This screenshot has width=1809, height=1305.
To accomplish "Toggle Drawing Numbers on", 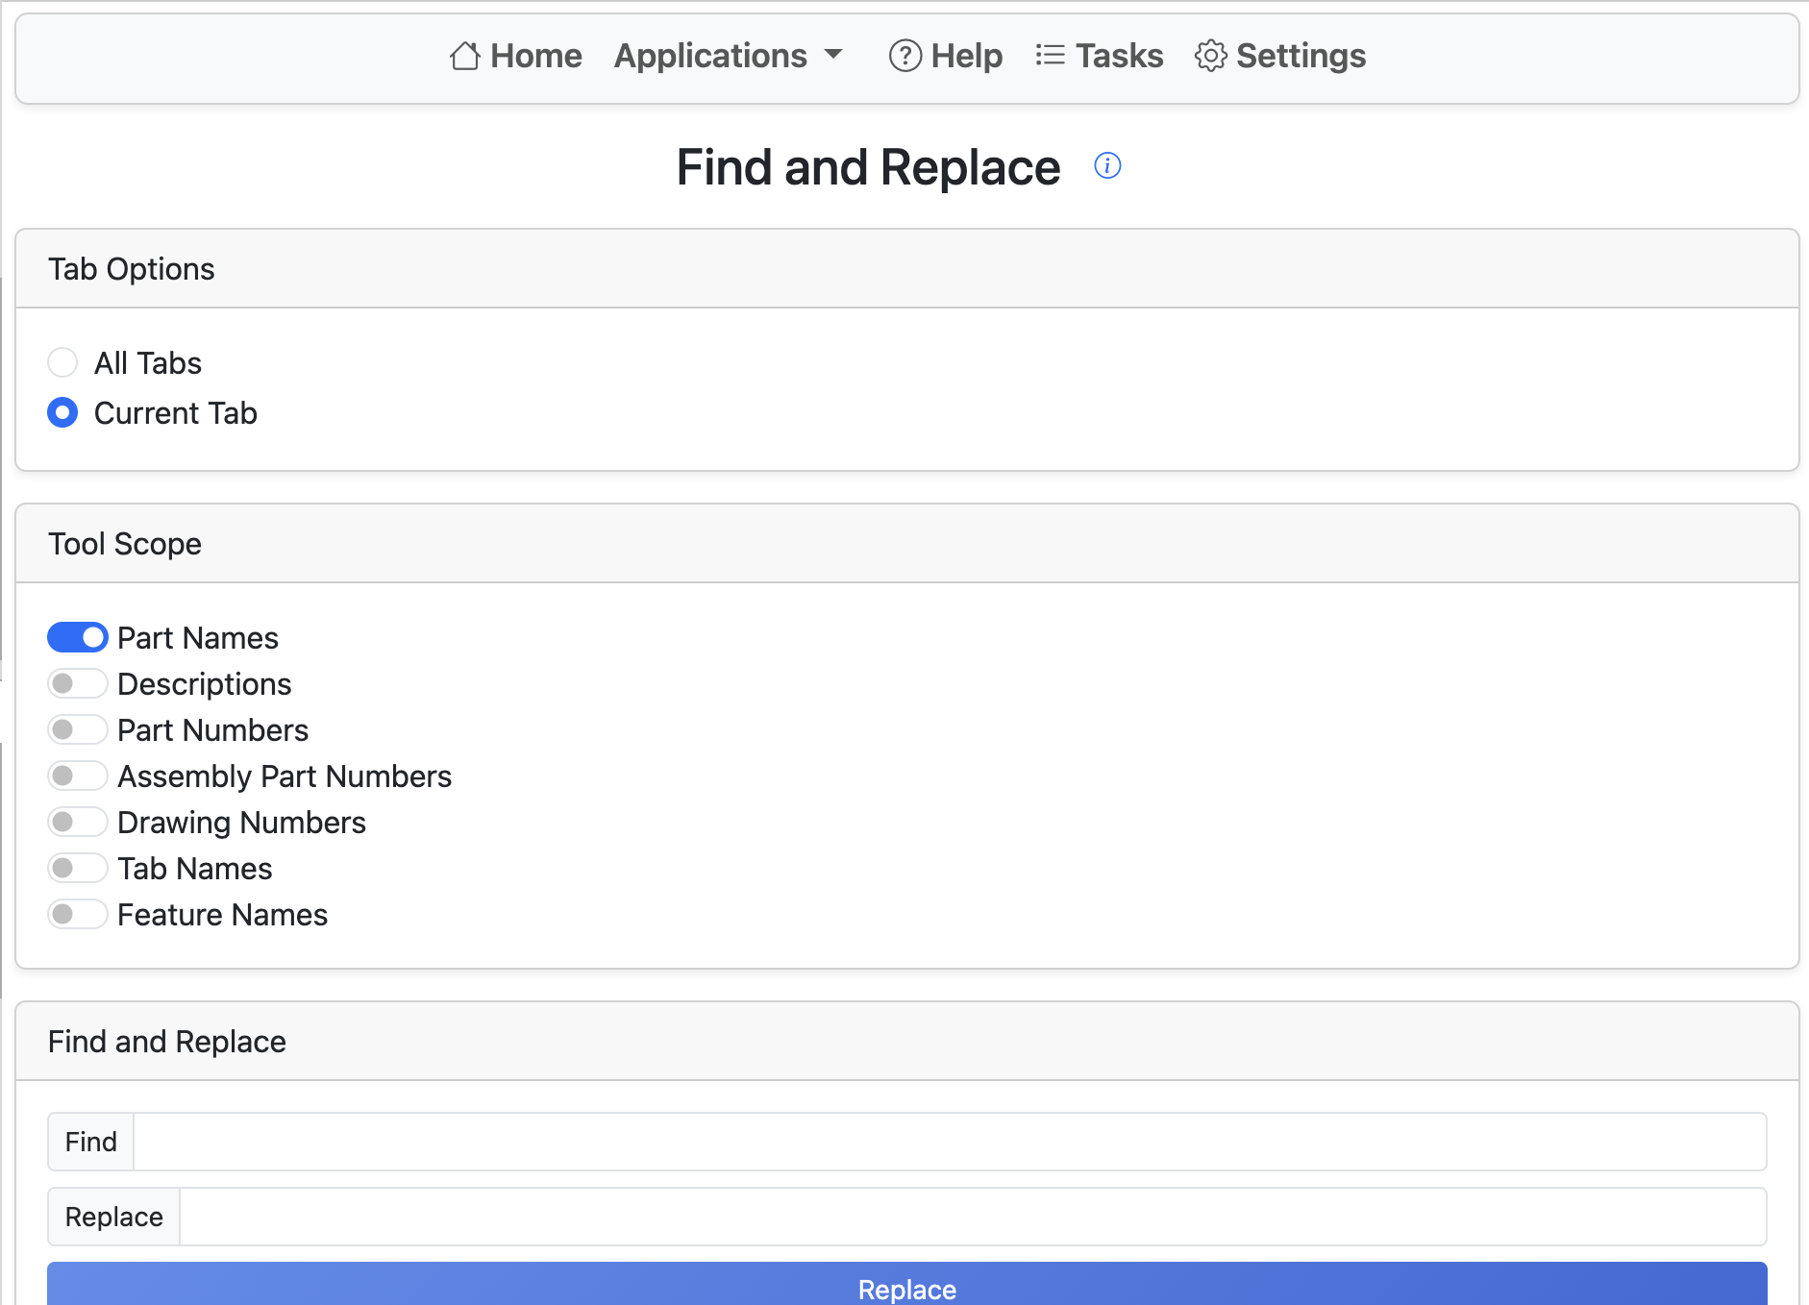I will pyautogui.click(x=77, y=822).
